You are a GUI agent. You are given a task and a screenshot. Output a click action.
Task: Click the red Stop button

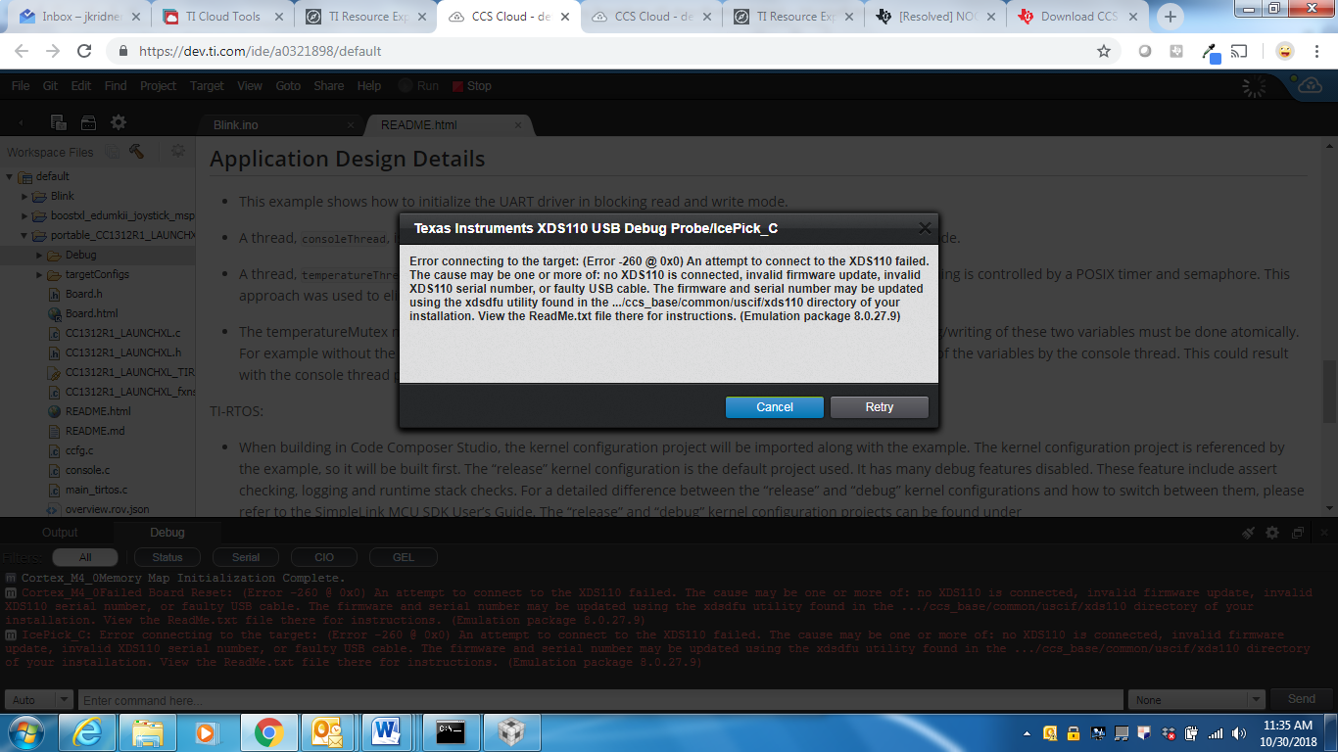click(471, 86)
